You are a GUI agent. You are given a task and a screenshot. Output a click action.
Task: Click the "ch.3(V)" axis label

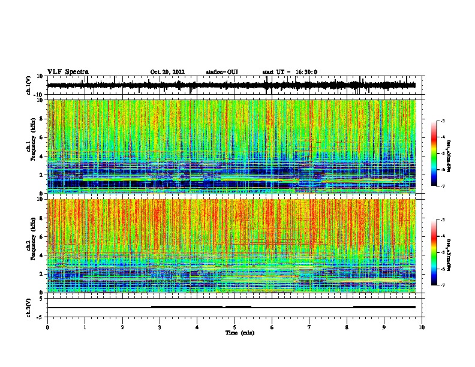(x=29, y=308)
